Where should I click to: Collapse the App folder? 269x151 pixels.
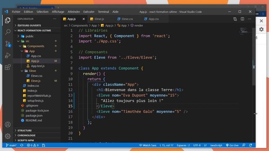click(37, 51)
